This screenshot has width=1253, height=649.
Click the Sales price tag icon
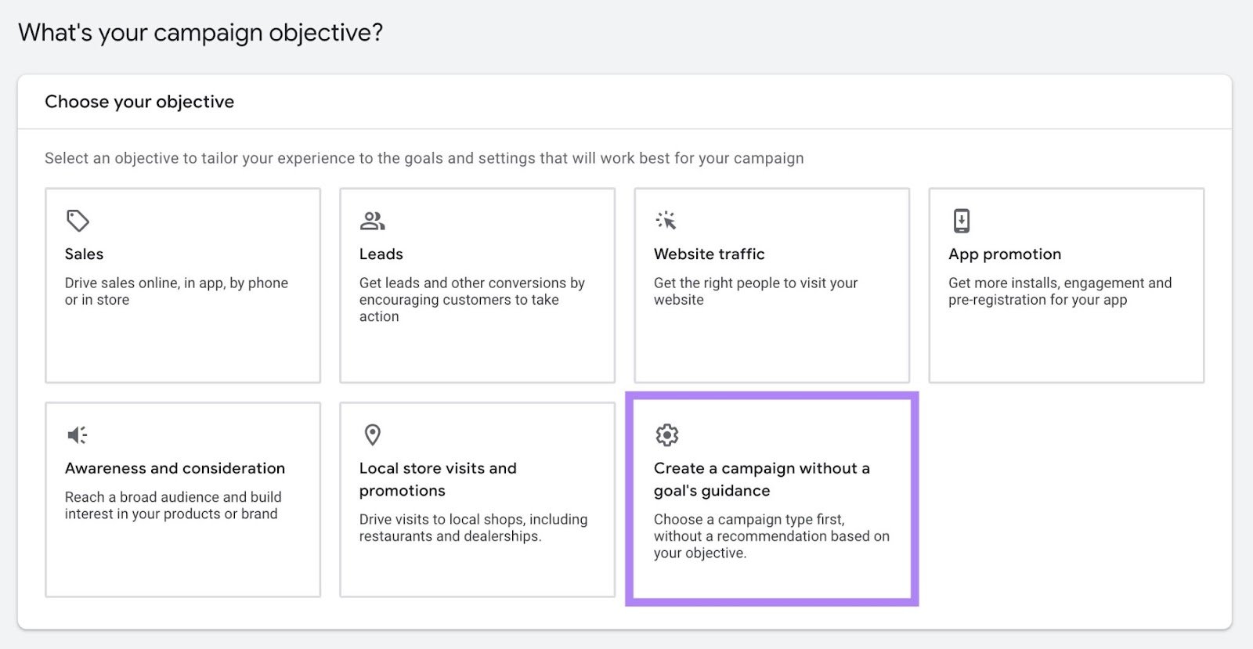78,221
